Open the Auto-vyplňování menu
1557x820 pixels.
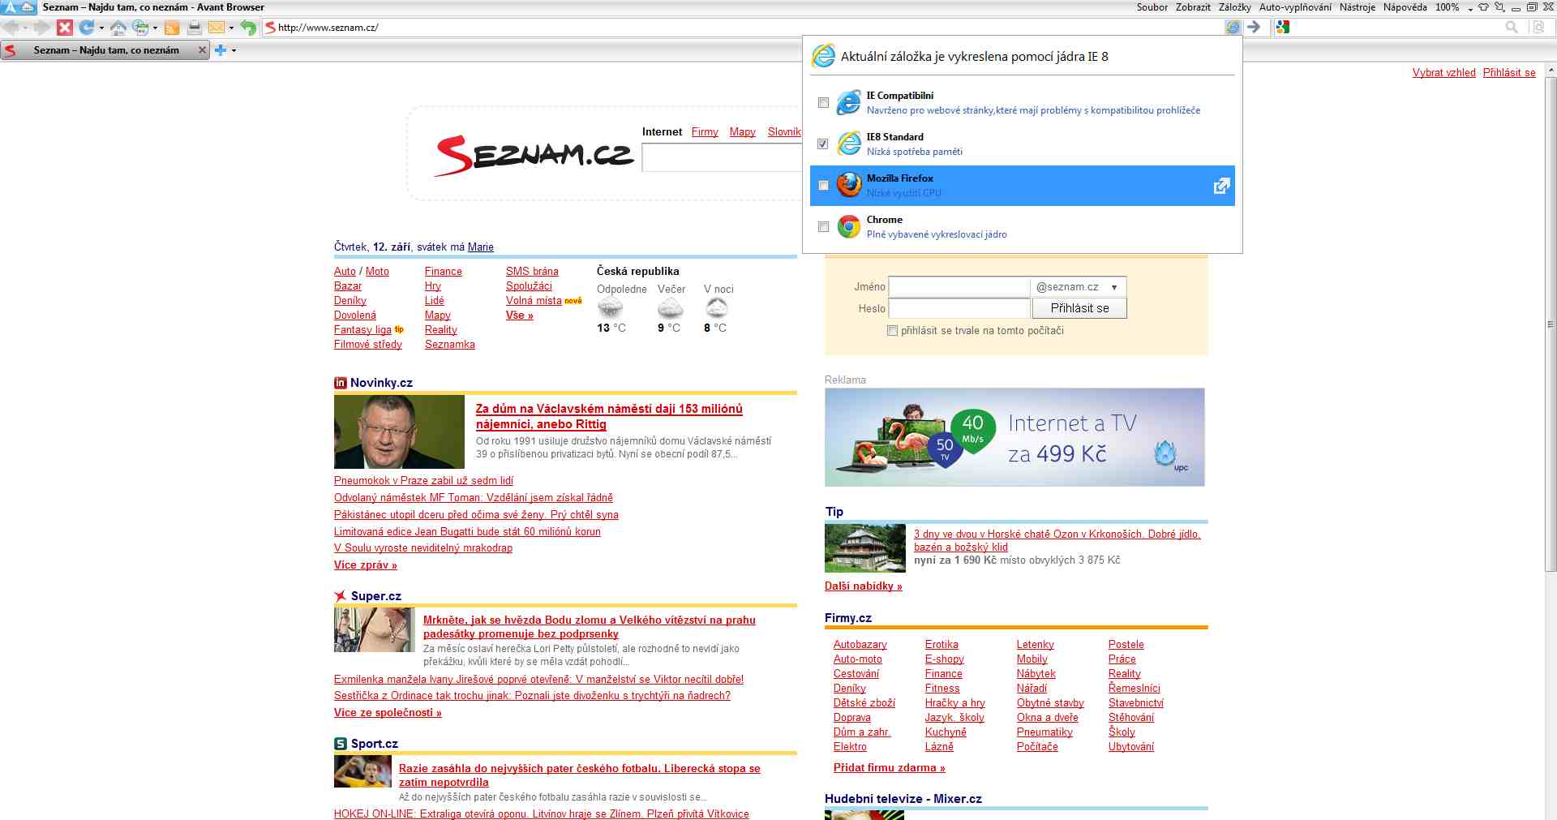pos(1295,7)
